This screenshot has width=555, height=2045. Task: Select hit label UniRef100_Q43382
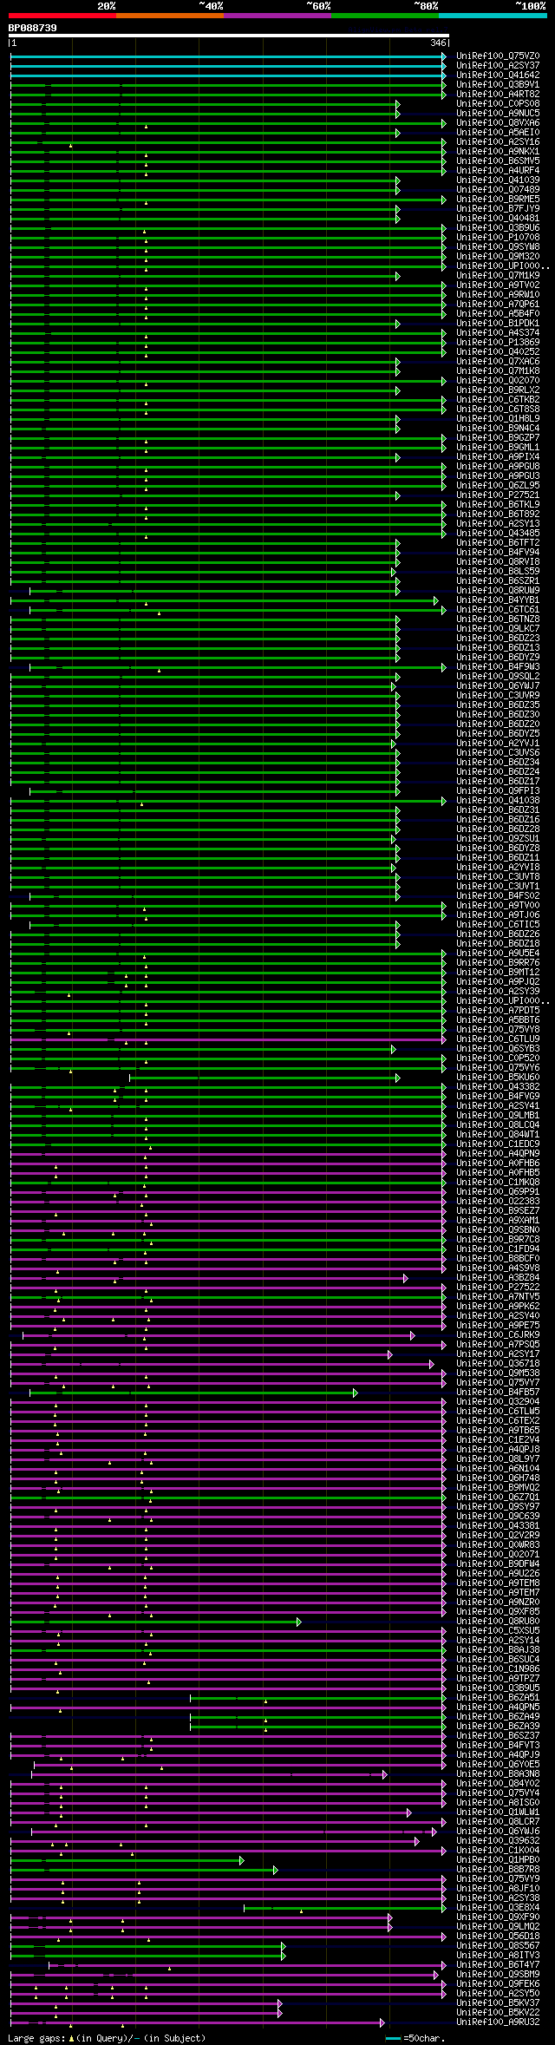coord(498,1087)
